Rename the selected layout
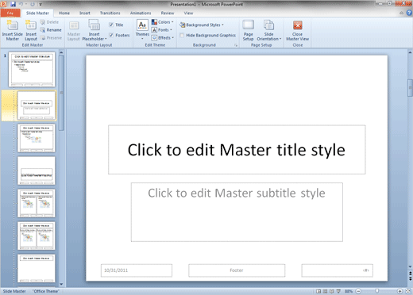 pyautogui.click(x=51, y=30)
